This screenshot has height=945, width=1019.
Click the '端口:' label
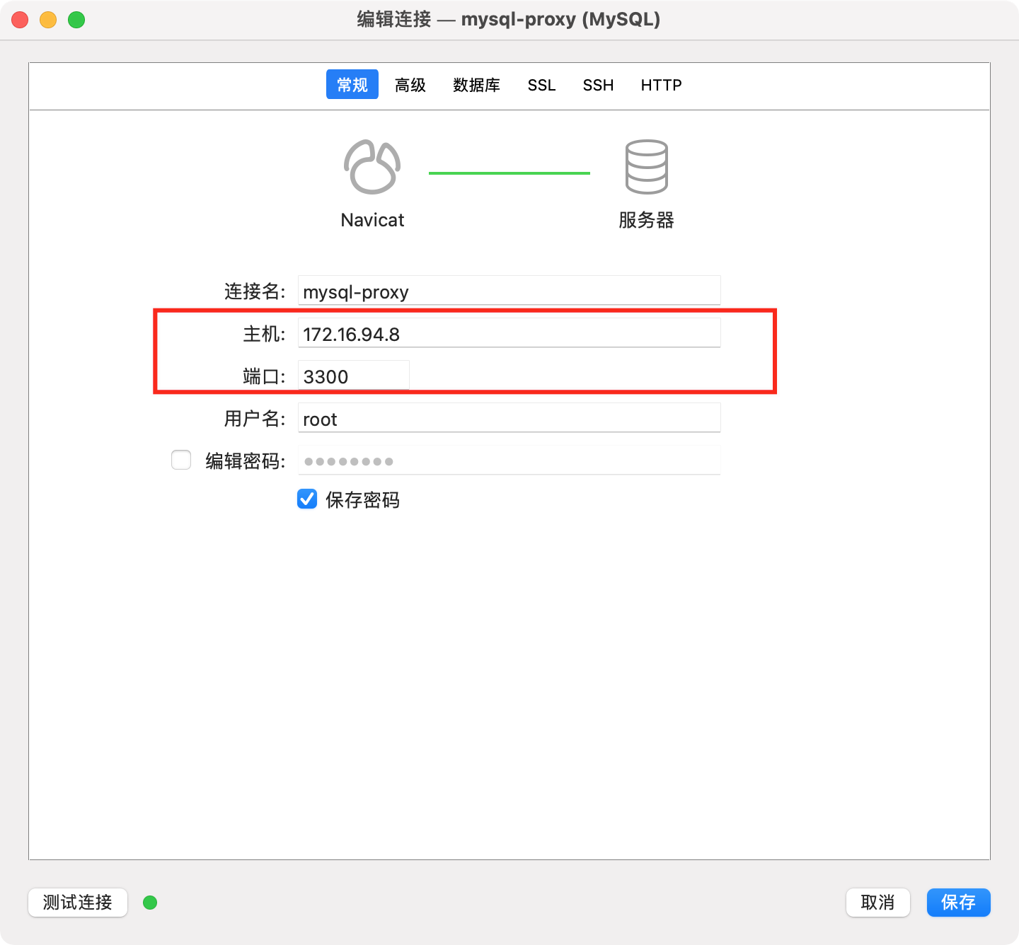click(x=264, y=376)
